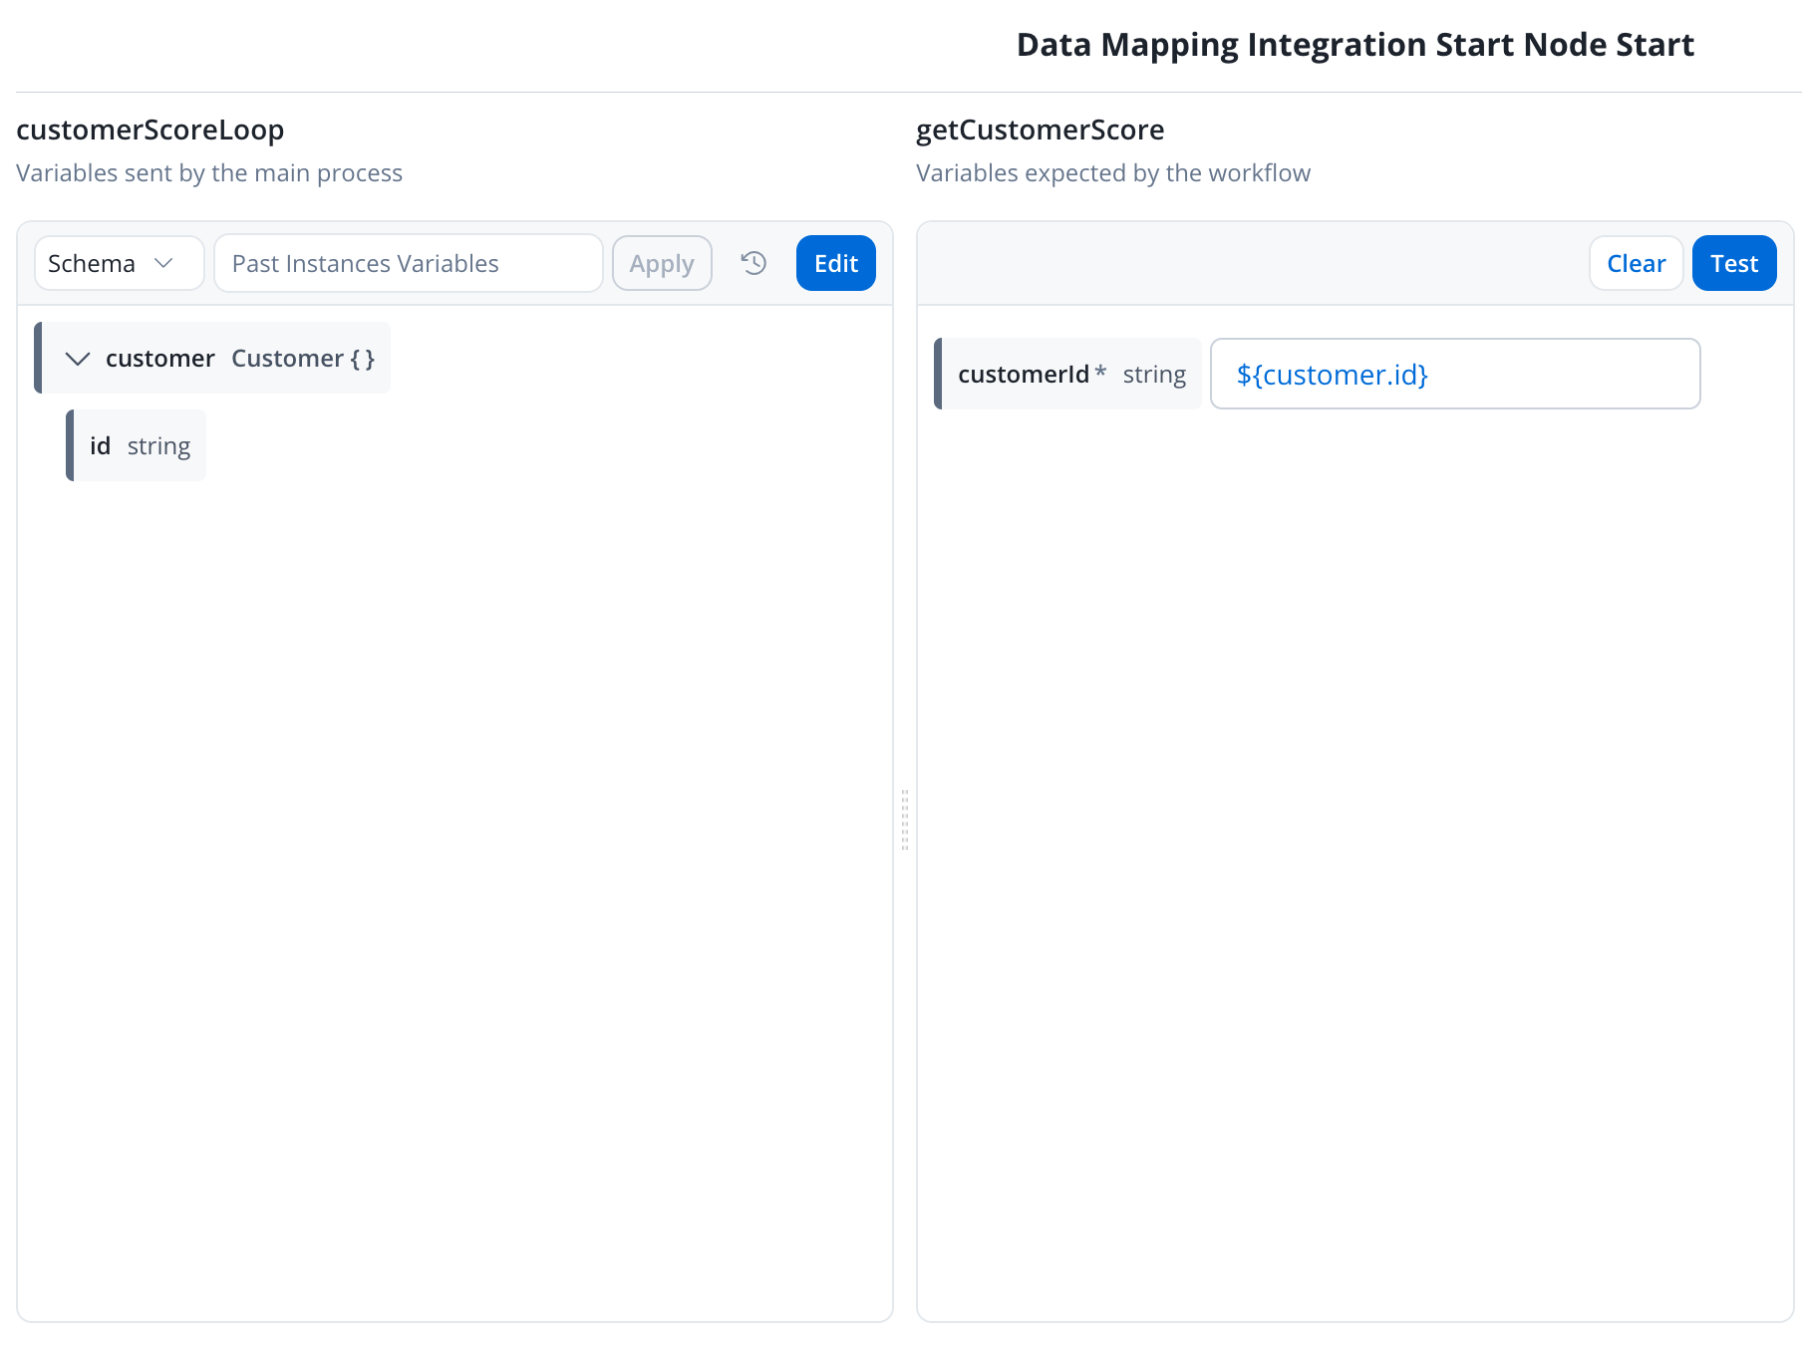
Task: Click the Apply button
Action: [x=662, y=263]
